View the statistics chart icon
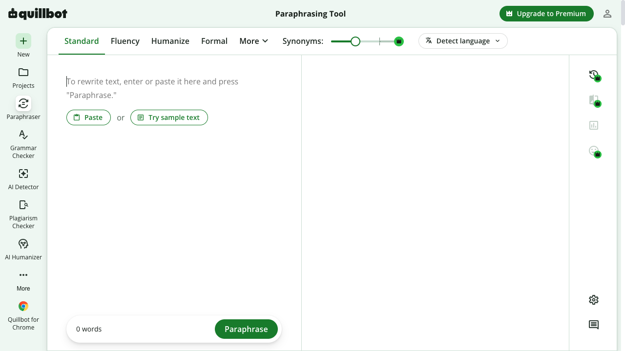Image resolution: width=625 pixels, height=351 pixels. 594,125
